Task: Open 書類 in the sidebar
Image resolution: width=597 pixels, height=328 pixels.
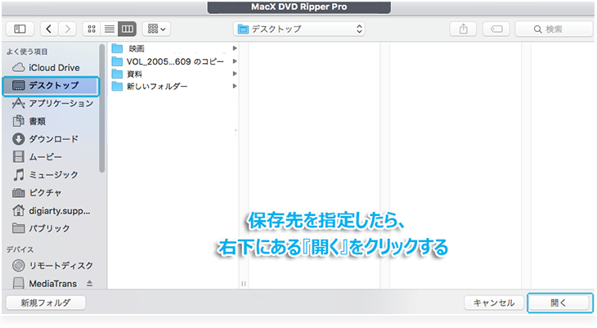Action: pos(51,121)
